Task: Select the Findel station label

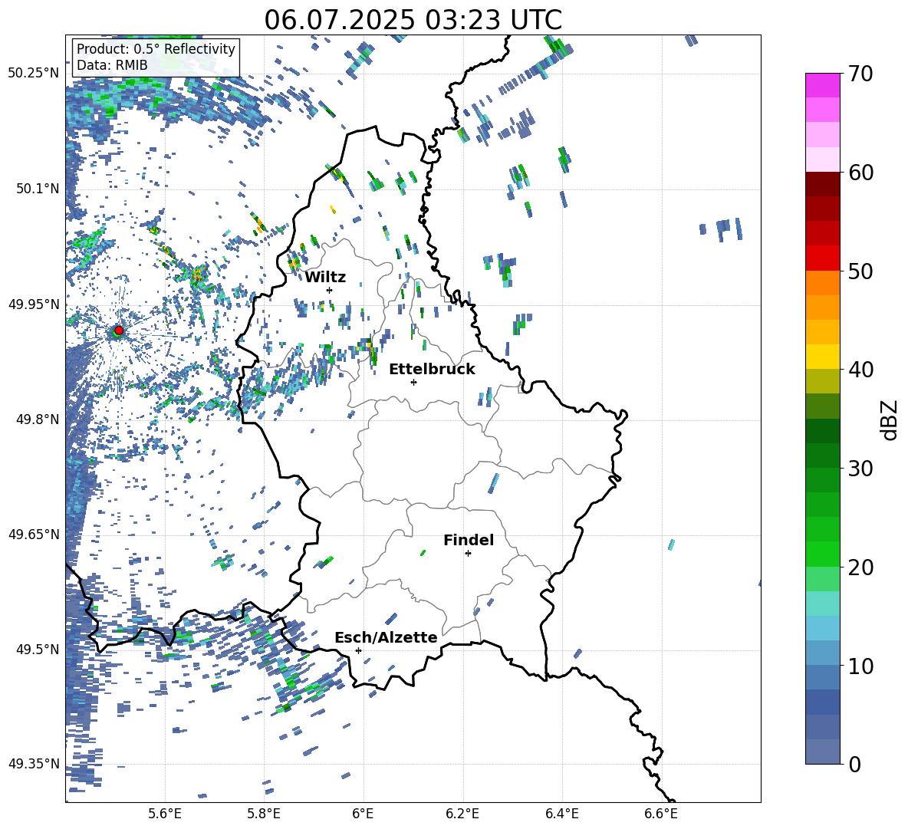Action: (469, 540)
